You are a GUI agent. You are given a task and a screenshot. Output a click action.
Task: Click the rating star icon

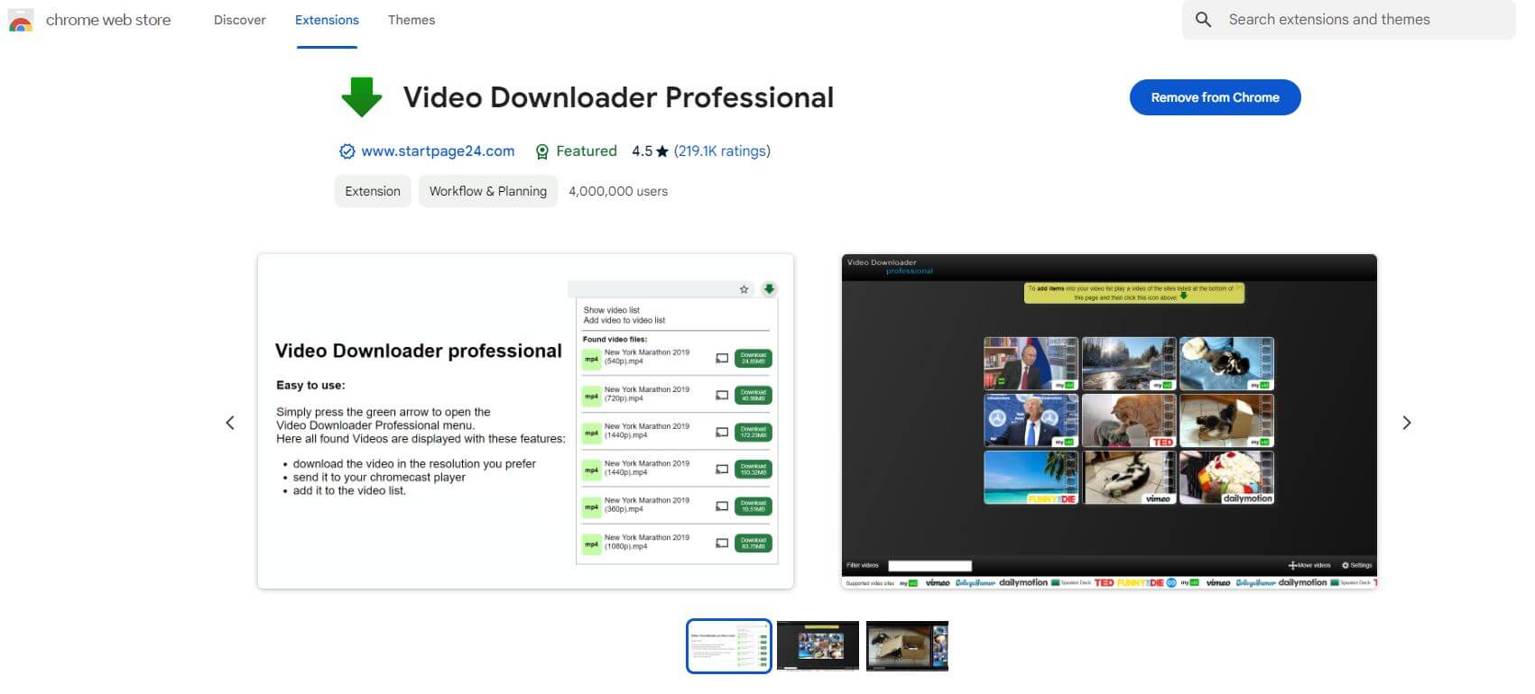point(662,151)
